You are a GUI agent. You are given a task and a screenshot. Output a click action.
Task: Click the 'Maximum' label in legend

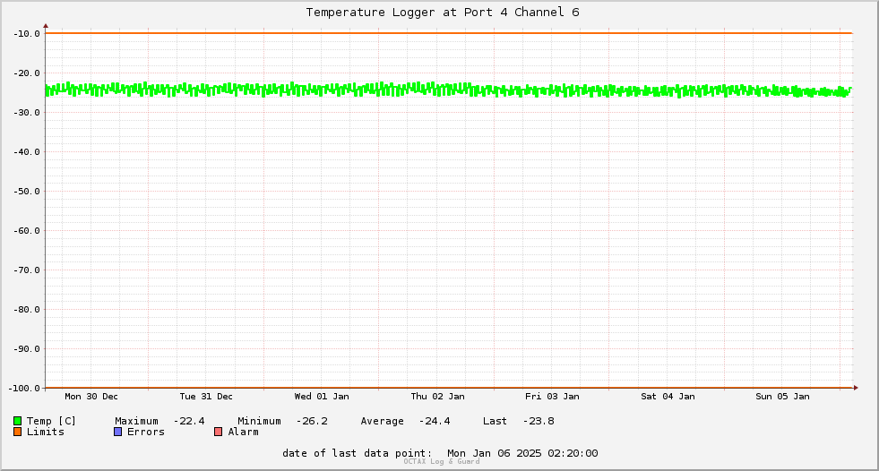tap(136, 421)
